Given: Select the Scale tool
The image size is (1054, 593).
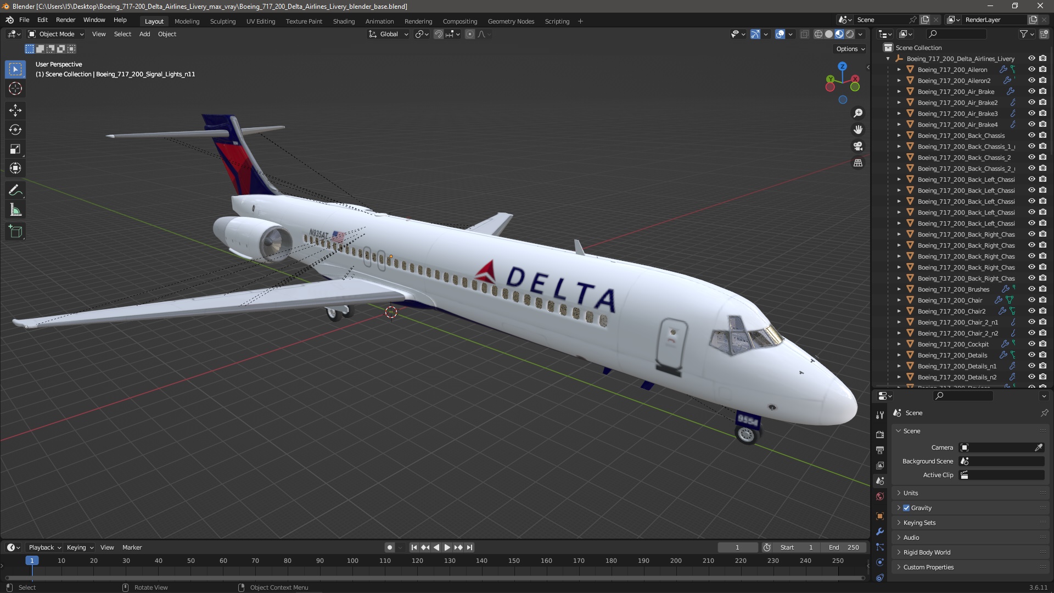Looking at the screenshot, I should click(15, 149).
